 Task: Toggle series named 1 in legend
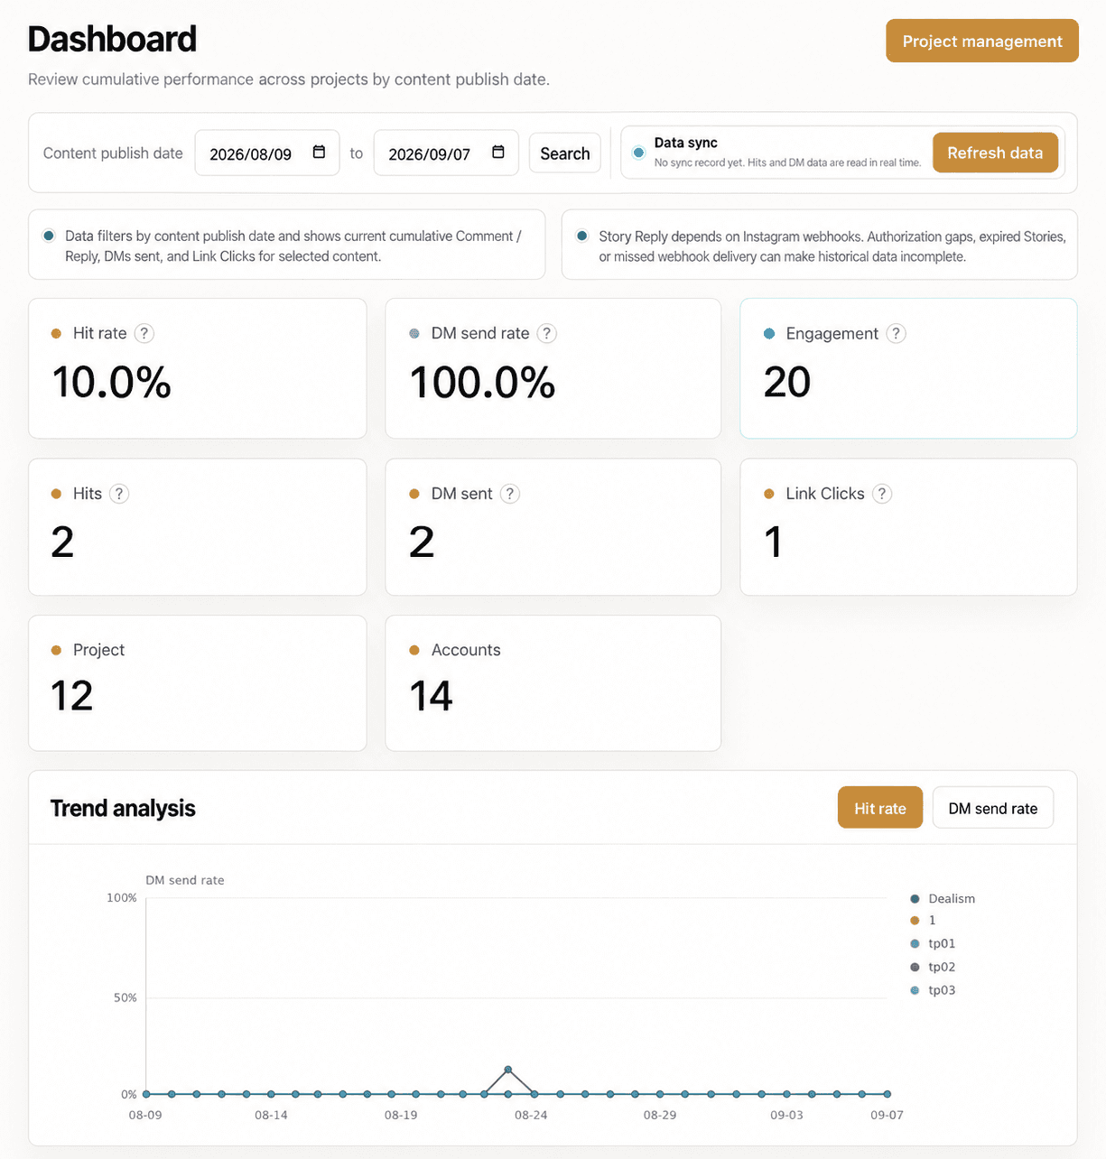point(923,921)
